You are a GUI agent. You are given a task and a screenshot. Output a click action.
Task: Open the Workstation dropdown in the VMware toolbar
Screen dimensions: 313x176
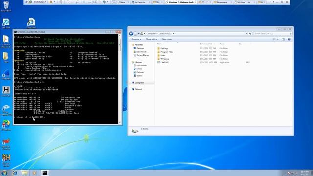40,2
